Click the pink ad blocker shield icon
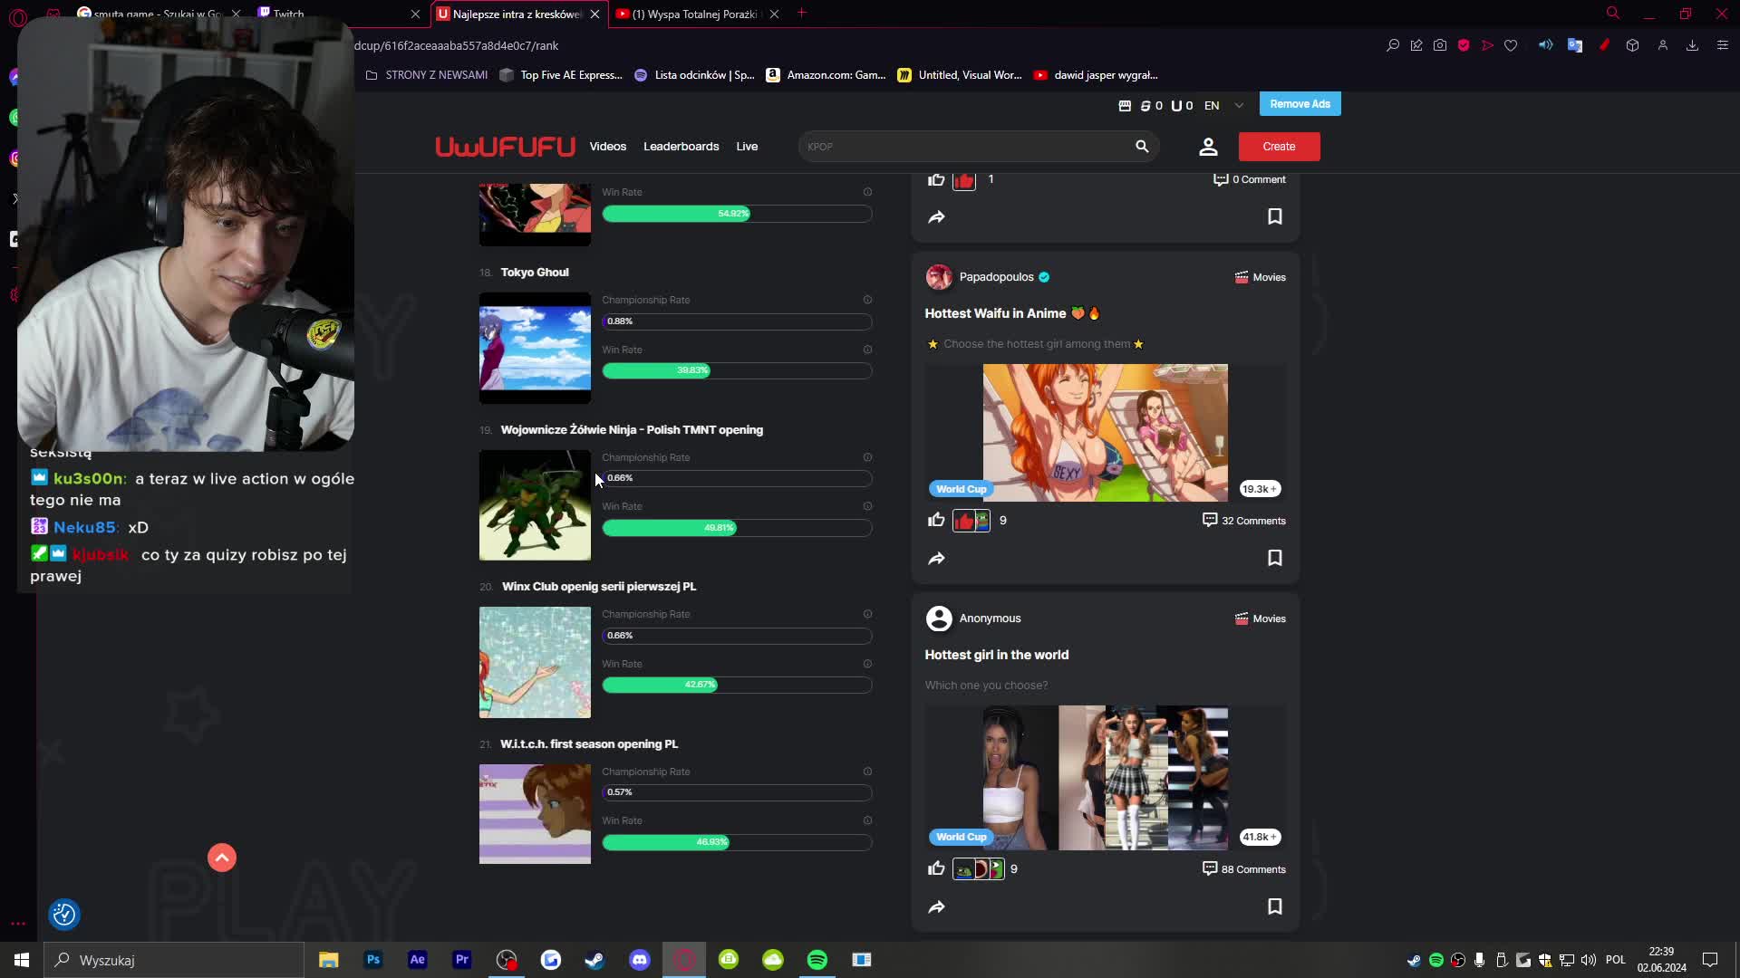 click(x=1464, y=45)
